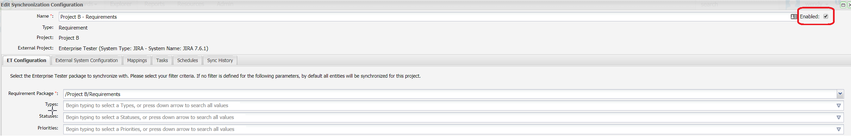Switch to the Schedules tab
851x137 pixels.
[187, 60]
